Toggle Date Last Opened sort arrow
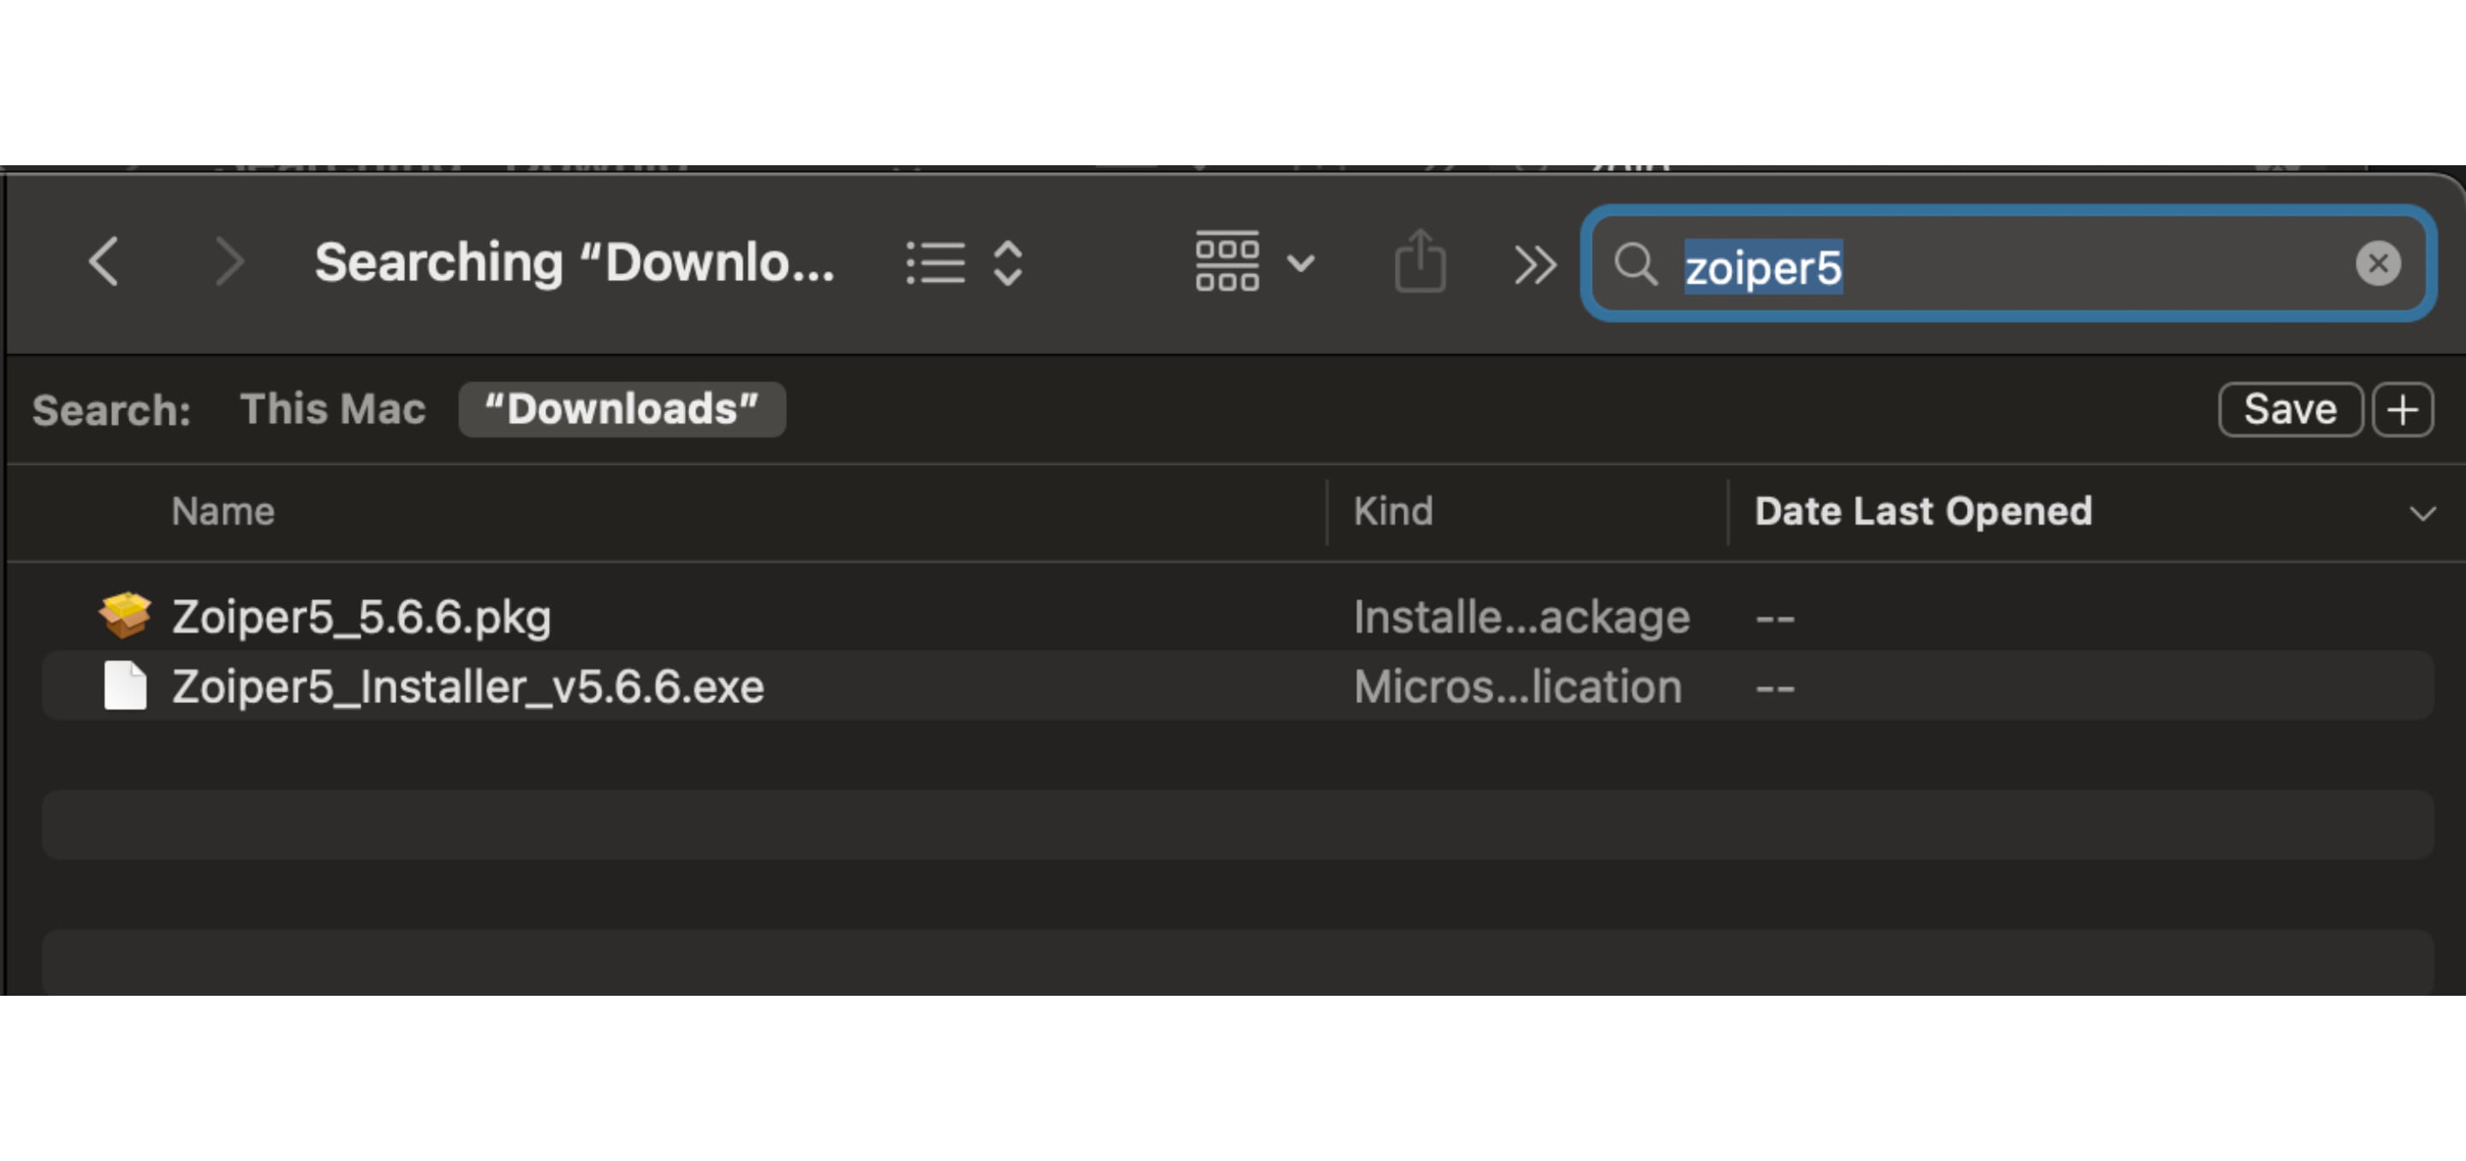Screen dimensions: 2466x1161 (x=2422, y=513)
